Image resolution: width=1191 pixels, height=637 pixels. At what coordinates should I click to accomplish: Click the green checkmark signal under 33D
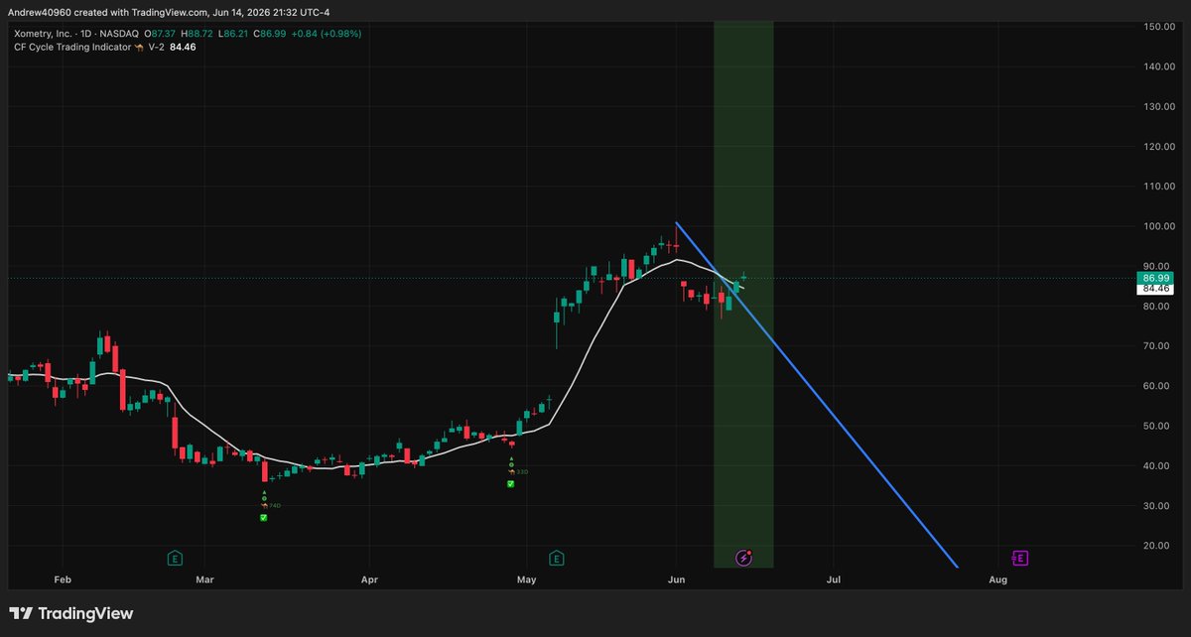pos(511,484)
